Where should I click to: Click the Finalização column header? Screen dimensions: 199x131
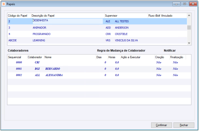click(x=178, y=57)
